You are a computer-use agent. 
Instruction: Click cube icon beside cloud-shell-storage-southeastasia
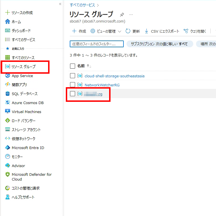tap(80, 76)
